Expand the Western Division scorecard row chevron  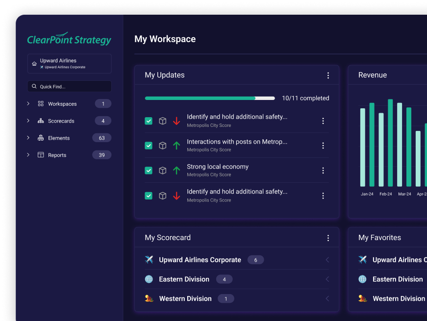click(327, 298)
